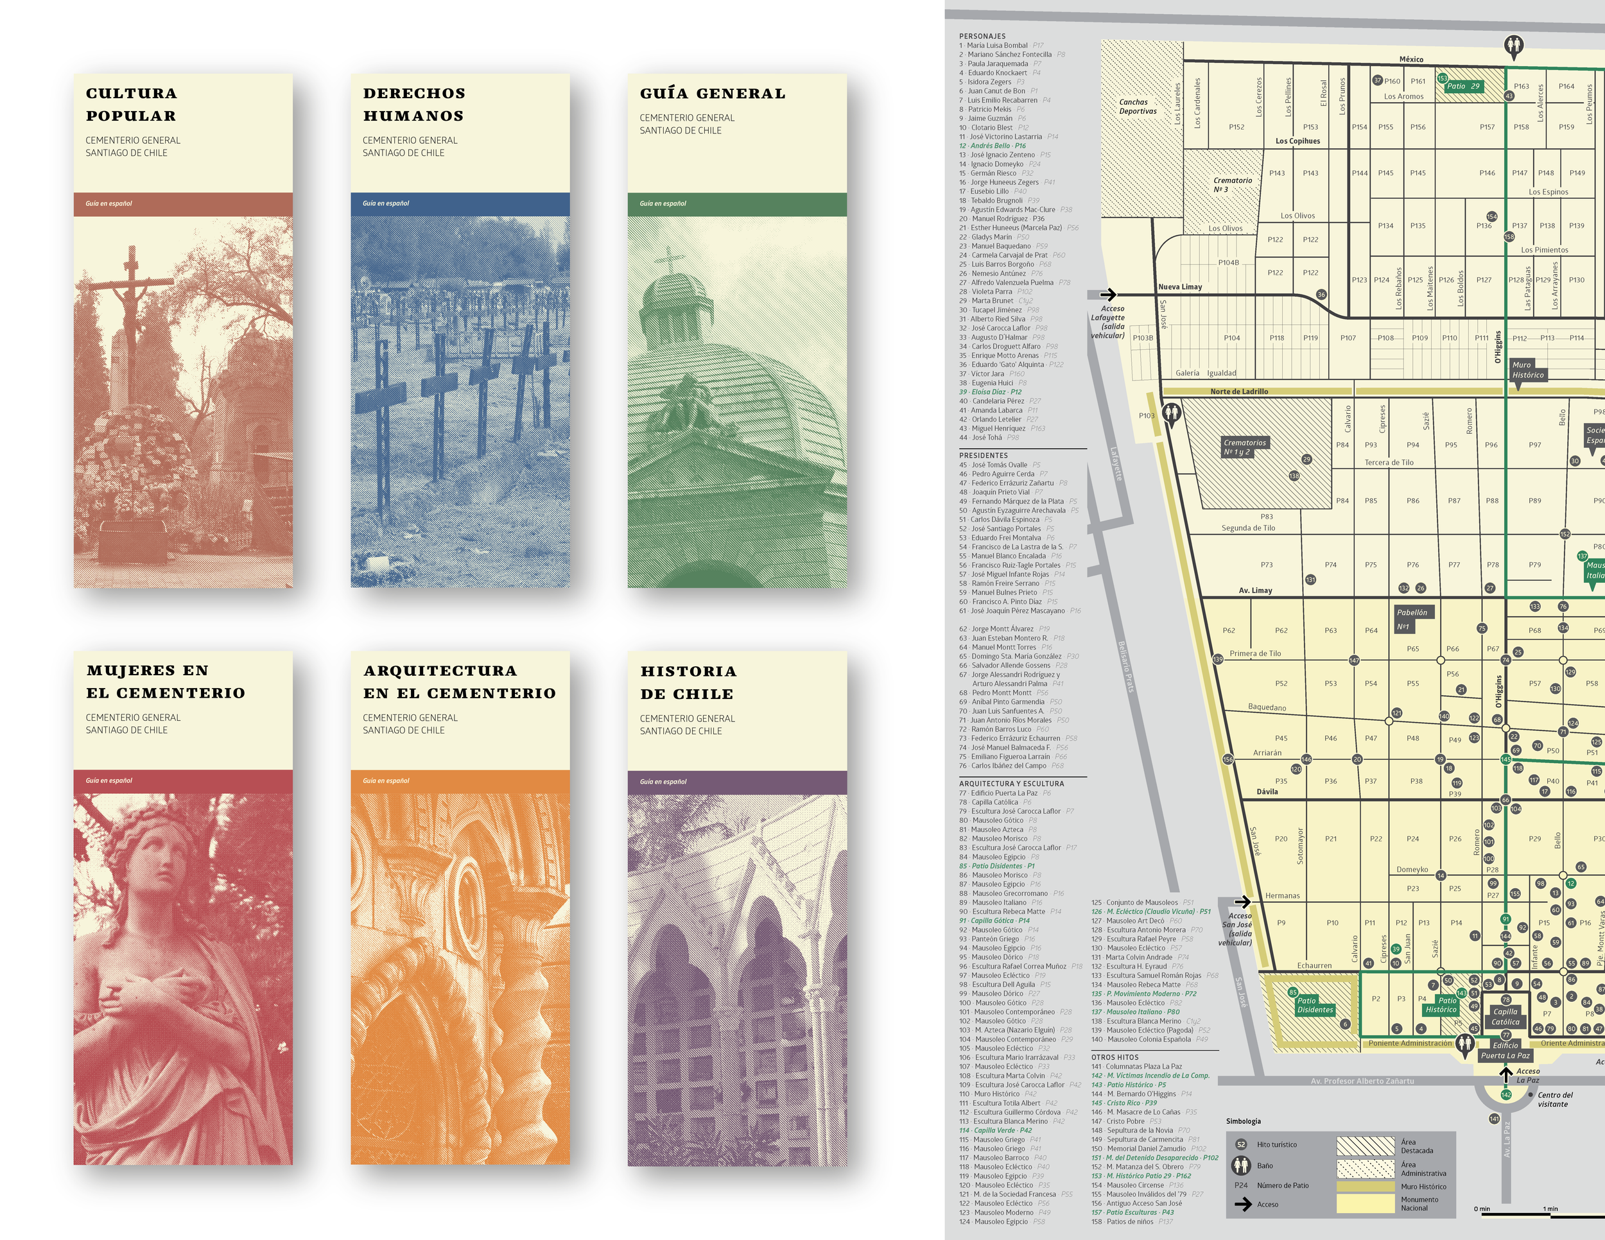The height and width of the screenshot is (1240, 1605).
Task: Click the Centro del visitante label
Action: click(1555, 1099)
